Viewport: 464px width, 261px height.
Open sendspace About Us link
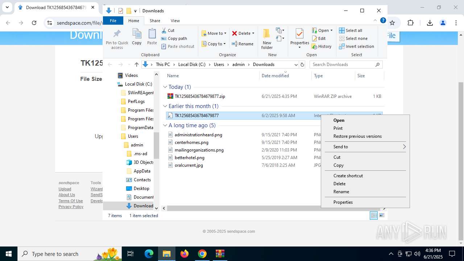click(x=67, y=195)
